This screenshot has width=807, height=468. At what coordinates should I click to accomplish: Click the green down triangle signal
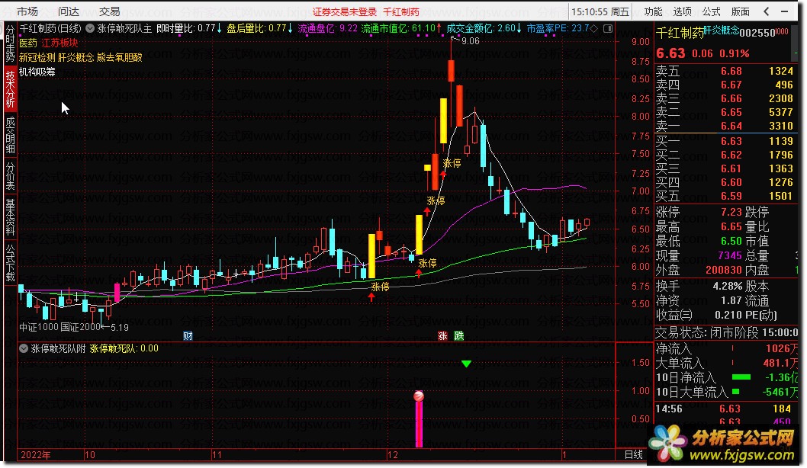tap(466, 364)
